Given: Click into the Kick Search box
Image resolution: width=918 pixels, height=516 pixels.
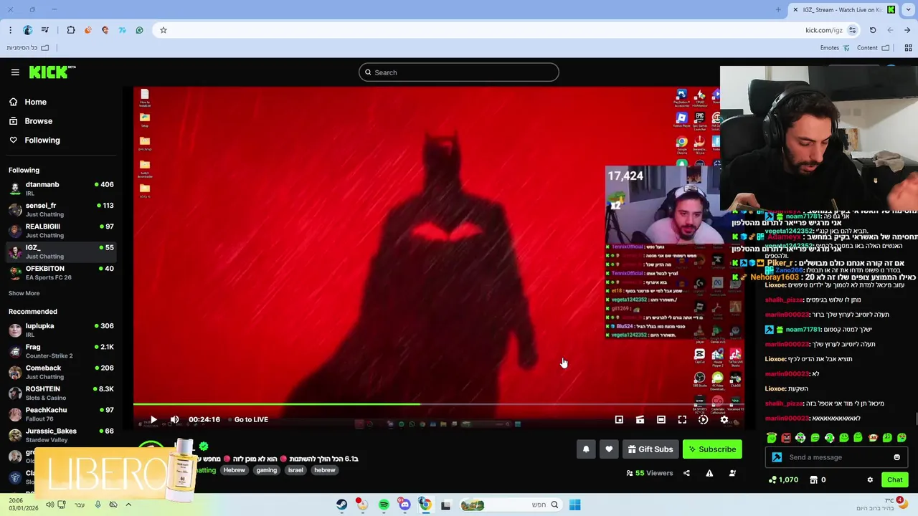Looking at the screenshot, I should click(459, 72).
